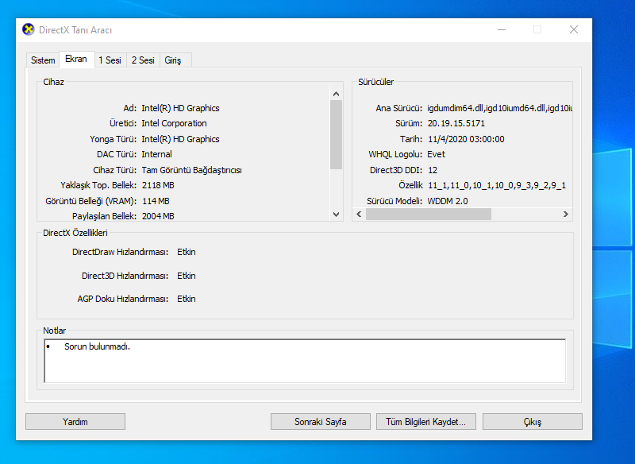Click driver version 20.19.15.5171
Image resolution: width=635 pixels, height=464 pixels.
pos(456,123)
